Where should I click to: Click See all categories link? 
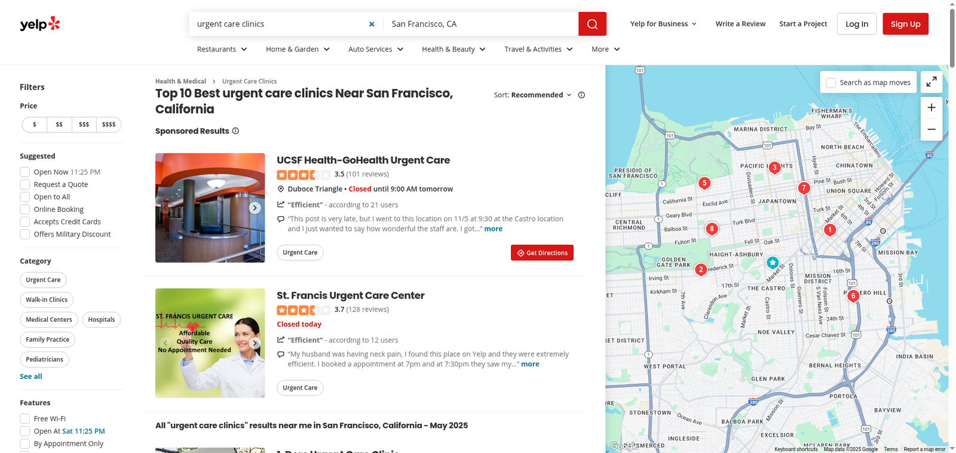pos(31,377)
